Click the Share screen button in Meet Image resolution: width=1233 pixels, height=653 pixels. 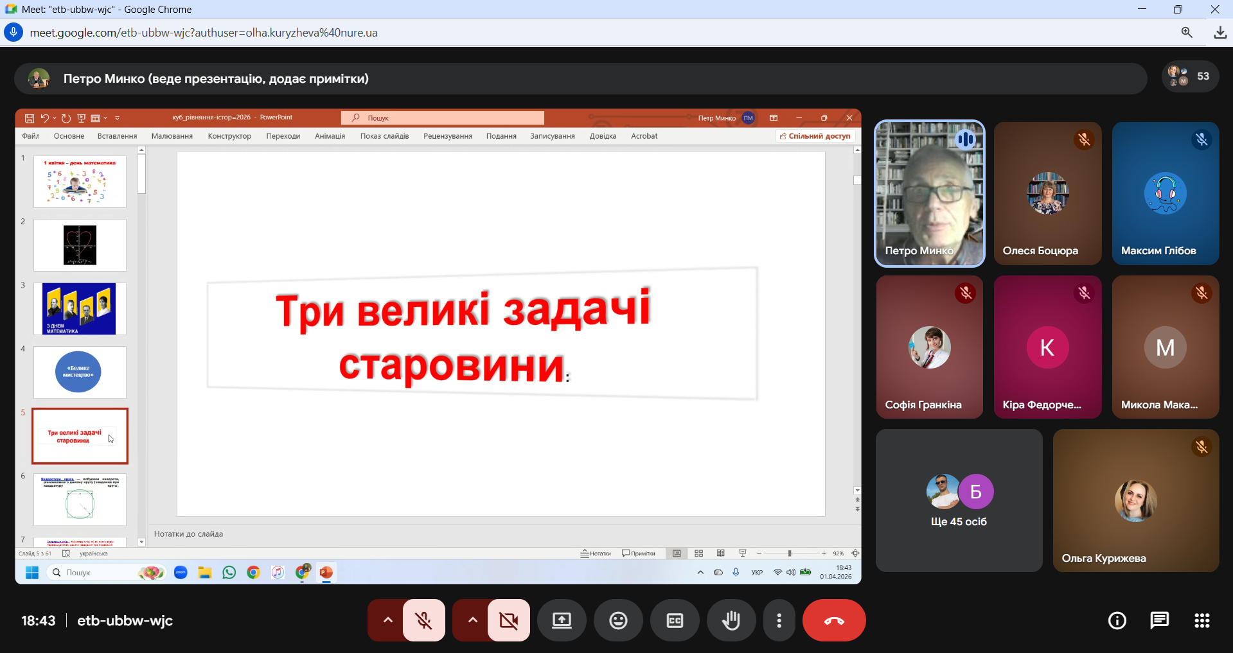[x=562, y=620]
